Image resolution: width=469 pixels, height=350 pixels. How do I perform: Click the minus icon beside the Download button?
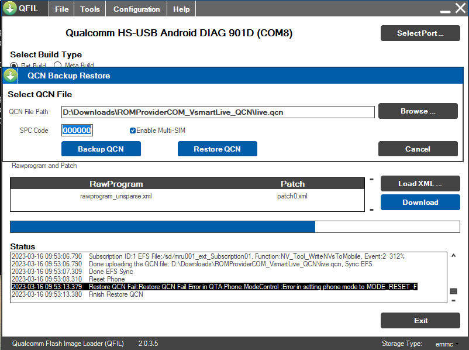click(371, 209)
